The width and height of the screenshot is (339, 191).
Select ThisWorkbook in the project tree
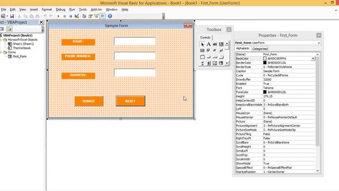(22, 48)
